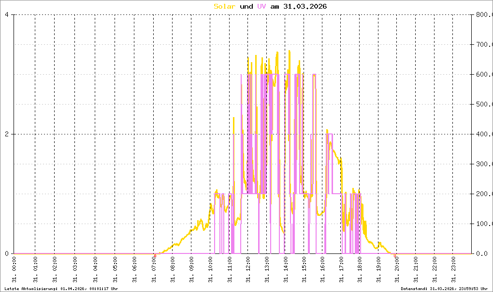Click the right axis value '100.0'
This screenshot has height=292, width=493.
pos(484,224)
